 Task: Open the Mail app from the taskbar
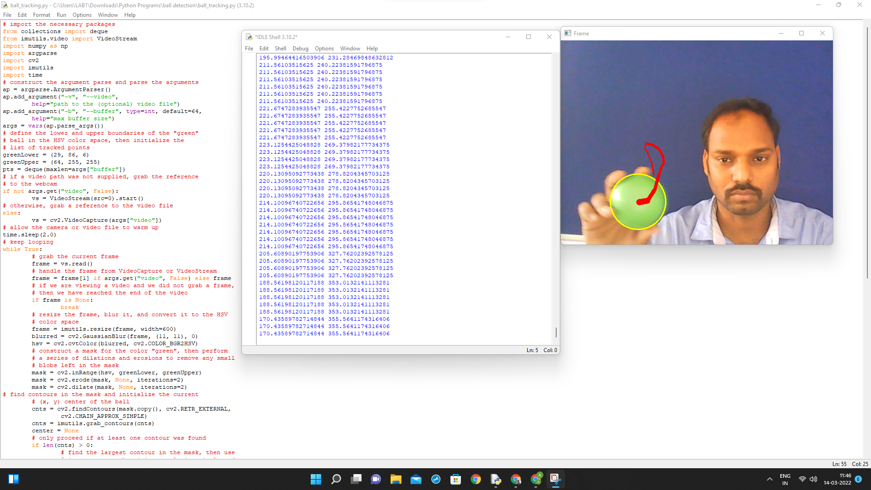(416, 479)
